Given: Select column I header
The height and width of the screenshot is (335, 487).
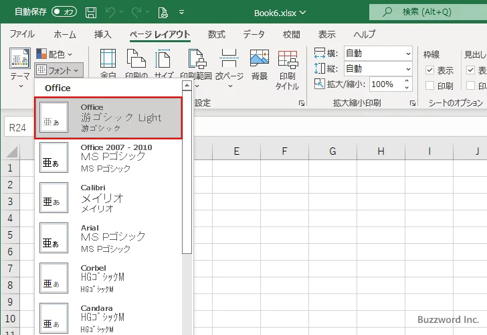Looking at the screenshot, I should (x=429, y=151).
